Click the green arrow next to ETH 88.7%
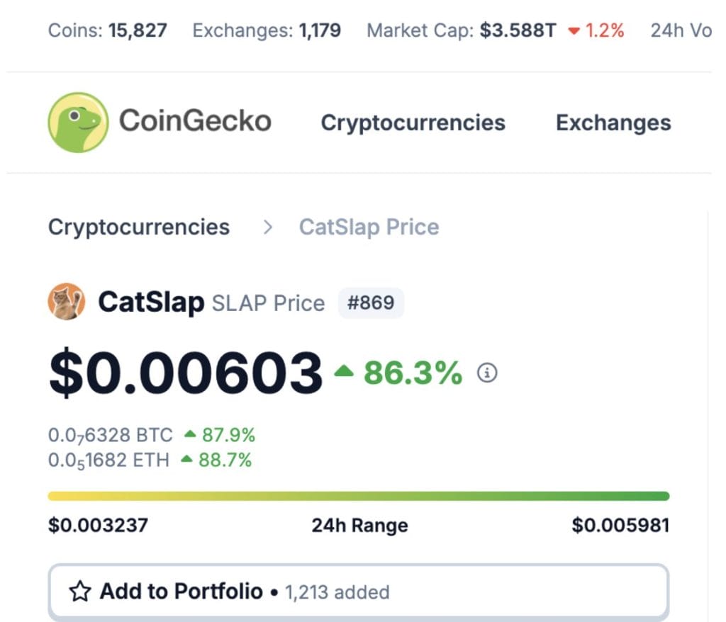Screen dimensions: 726x622 pos(186,459)
